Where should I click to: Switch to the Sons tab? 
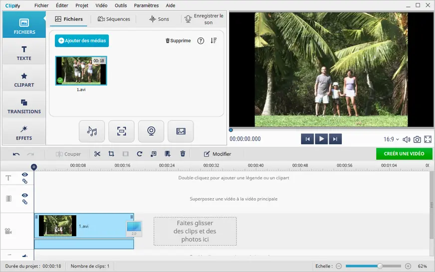pos(159,19)
